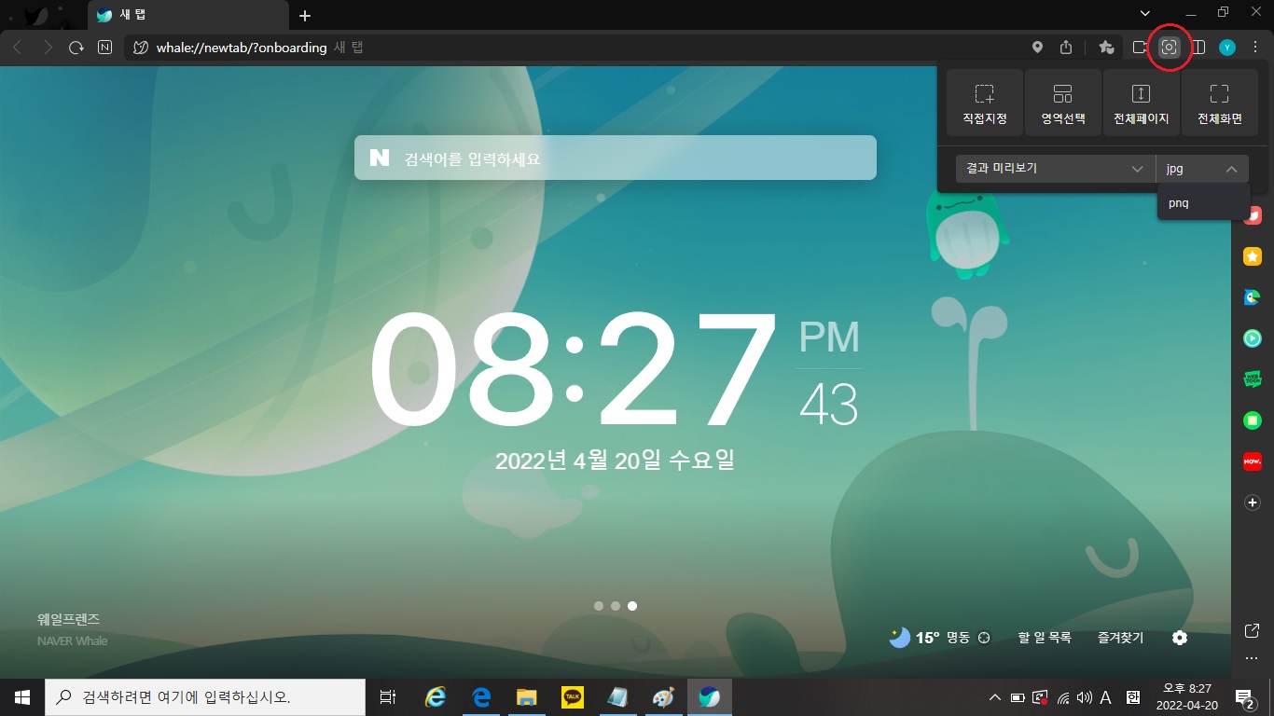1274x716 pixels.
Task: Click the bookmark star icon
Action: pos(1106,48)
